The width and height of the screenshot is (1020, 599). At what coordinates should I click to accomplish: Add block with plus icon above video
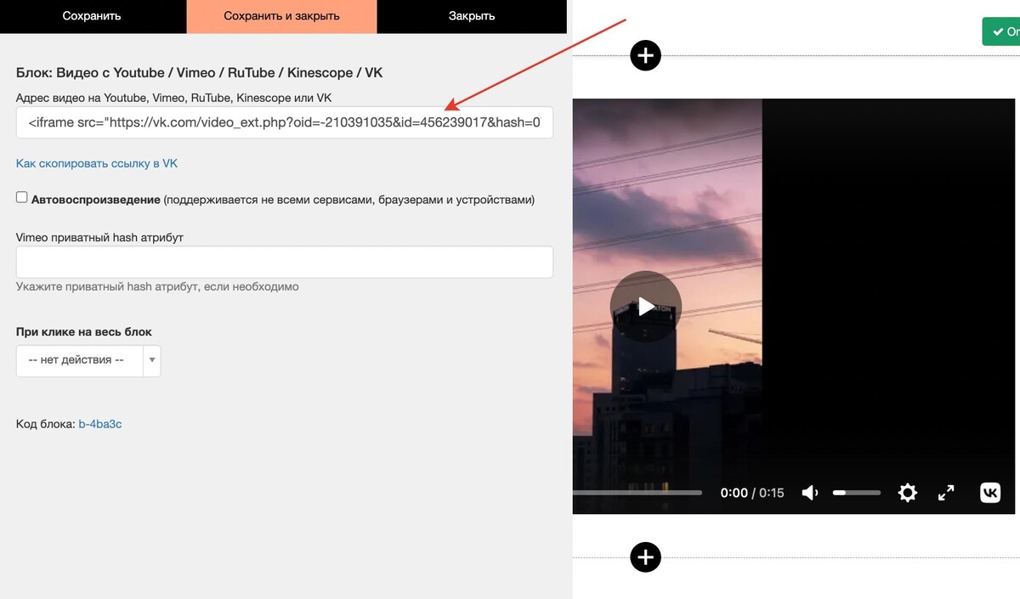646,56
